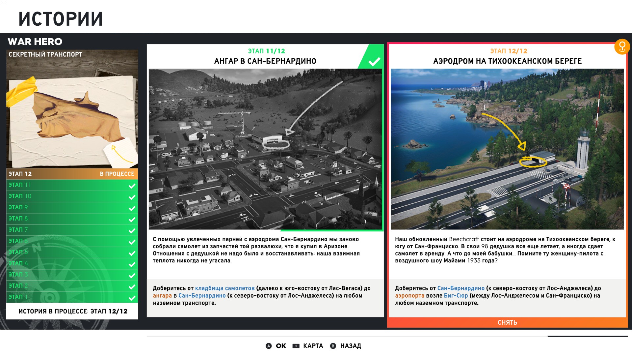Click the checkmark on the ЭТАП 7 row
The width and height of the screenshot is (632, 356).
point(132,231)
